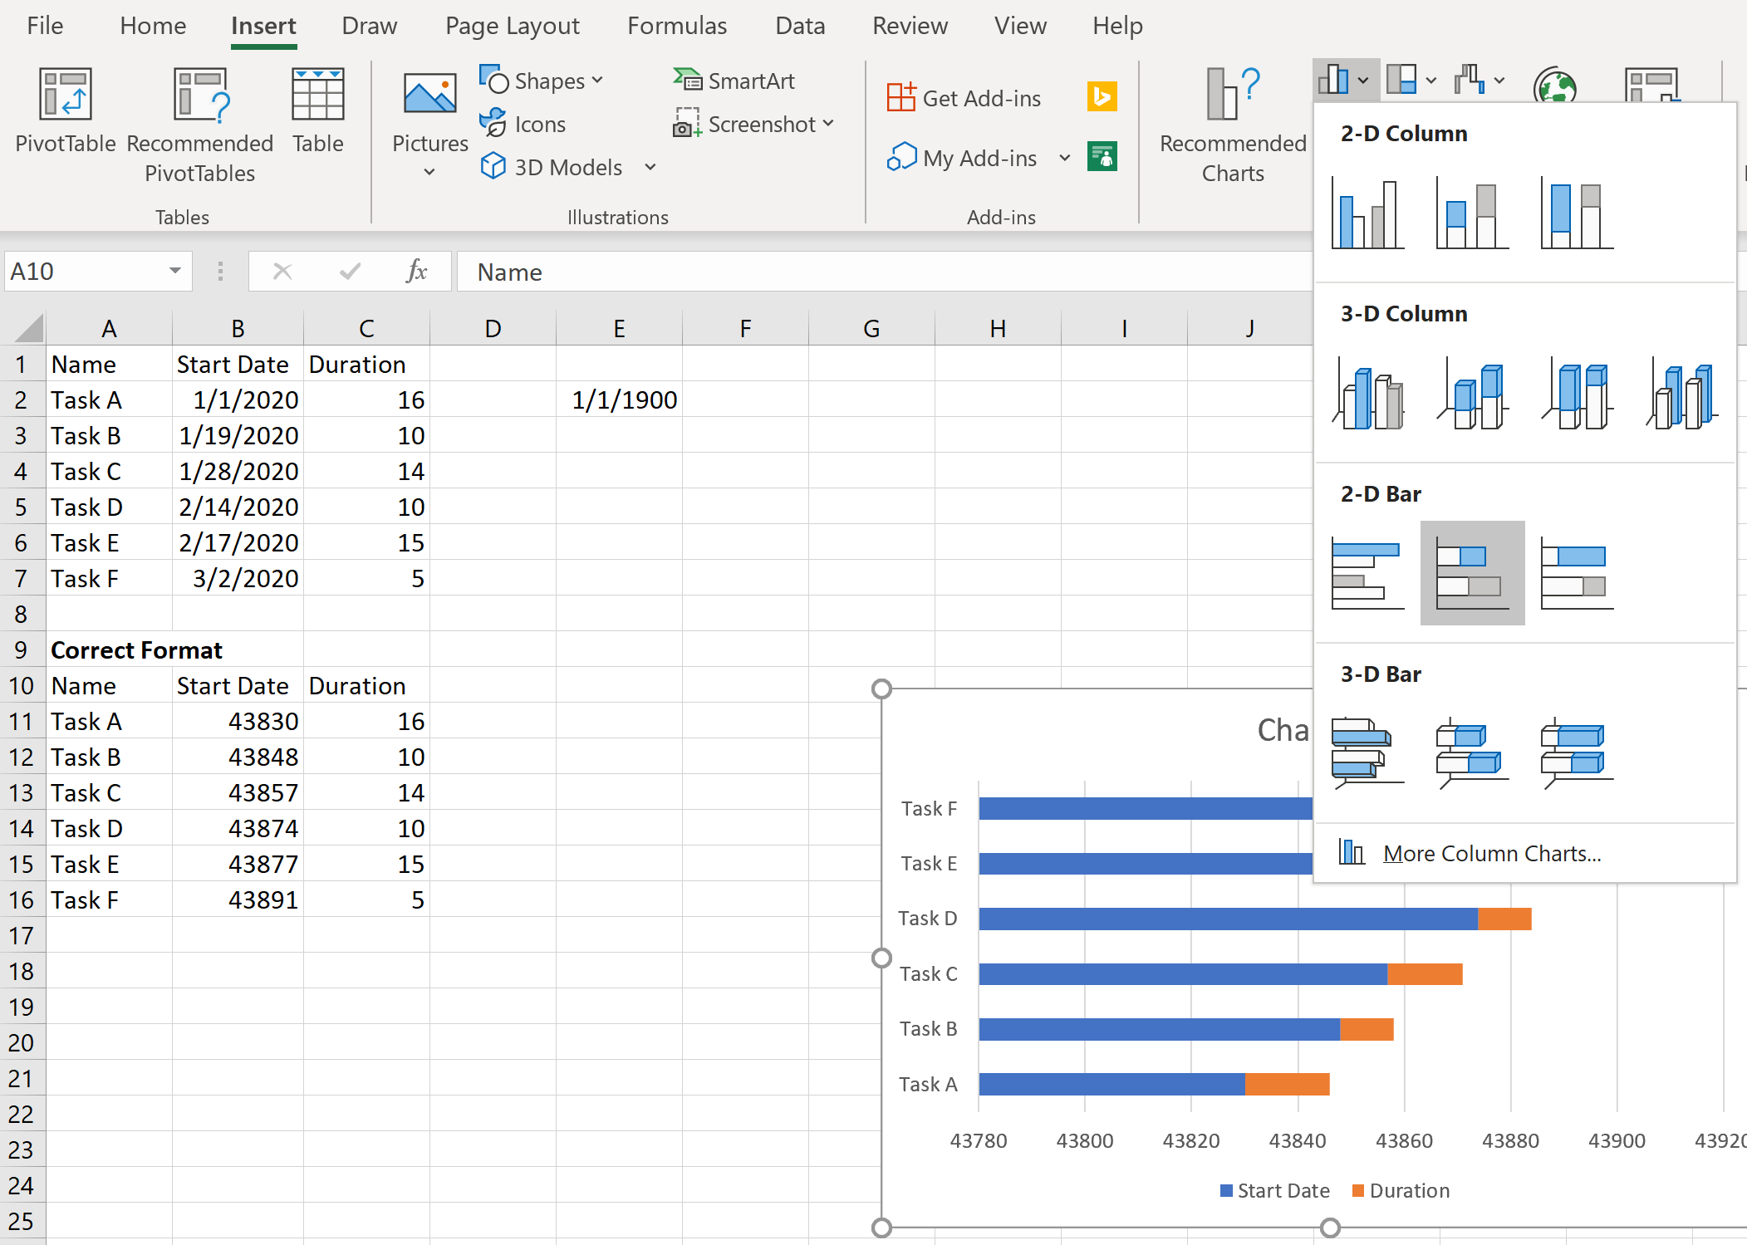Insert a Table

click(318, 116)
